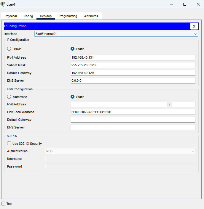The height and width of the screenshot is (209, 204).
Task: Click the Link Local Address label
Action: coord(21,112)
